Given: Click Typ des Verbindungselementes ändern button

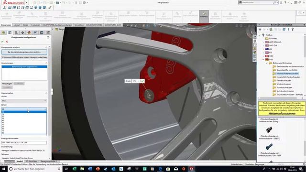Looking at the screenshot, I should [24, 52].
